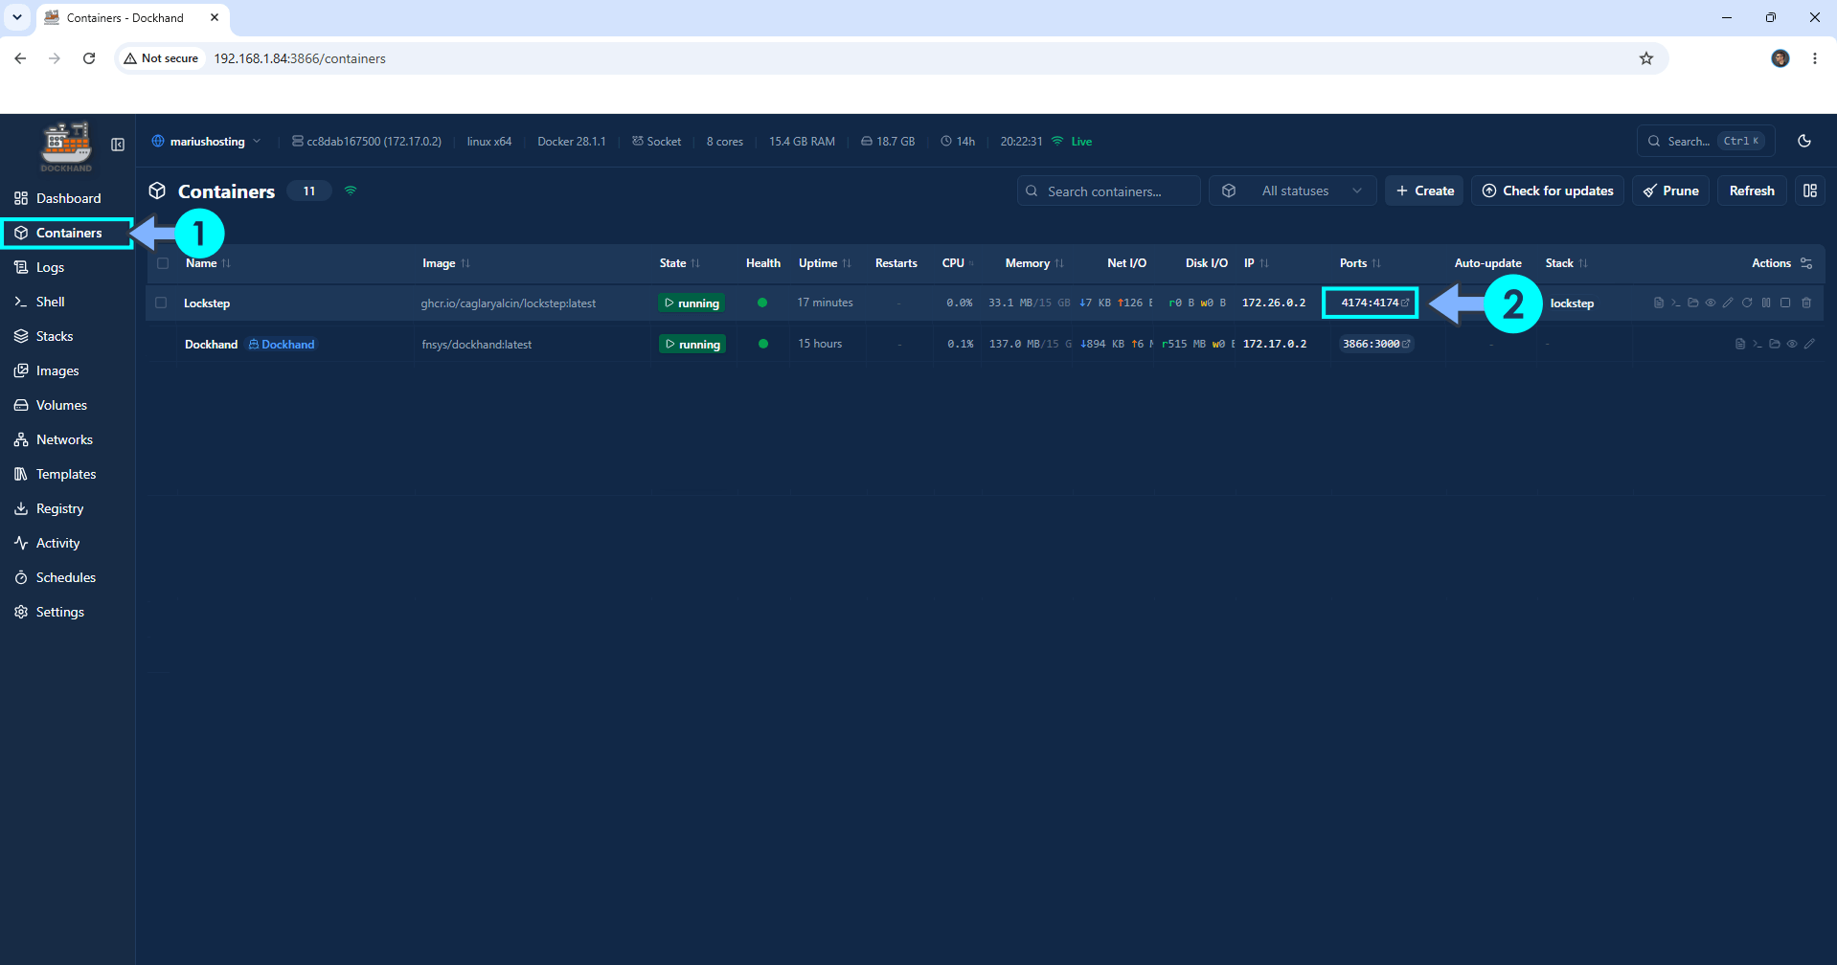
Task: Tick the Lockstep row checkbox
Action: [x=161, y=303]
